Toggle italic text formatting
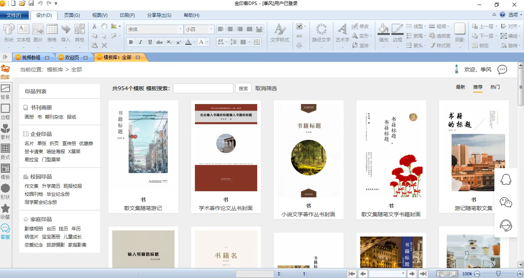The width and height of the screenshot is (524, 278). coord(140,42)
